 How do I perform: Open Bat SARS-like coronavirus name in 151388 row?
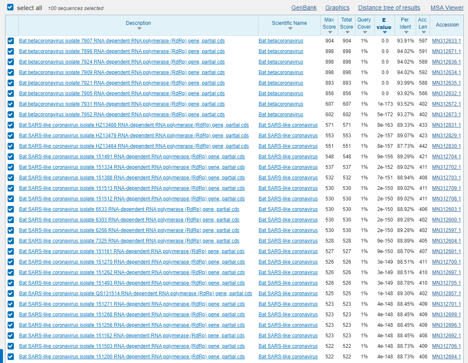click(x=288, y=178)
